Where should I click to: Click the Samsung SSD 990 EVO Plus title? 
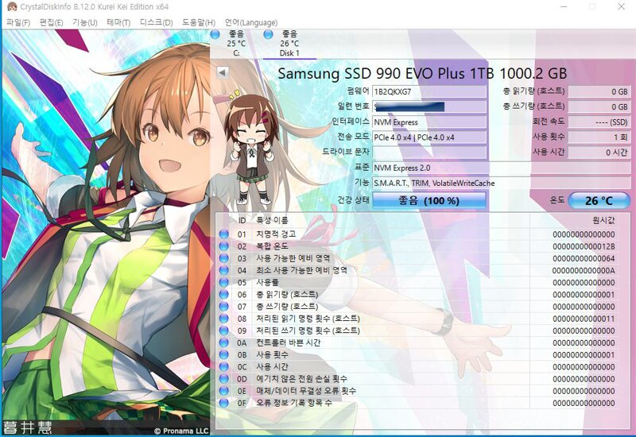422,73
